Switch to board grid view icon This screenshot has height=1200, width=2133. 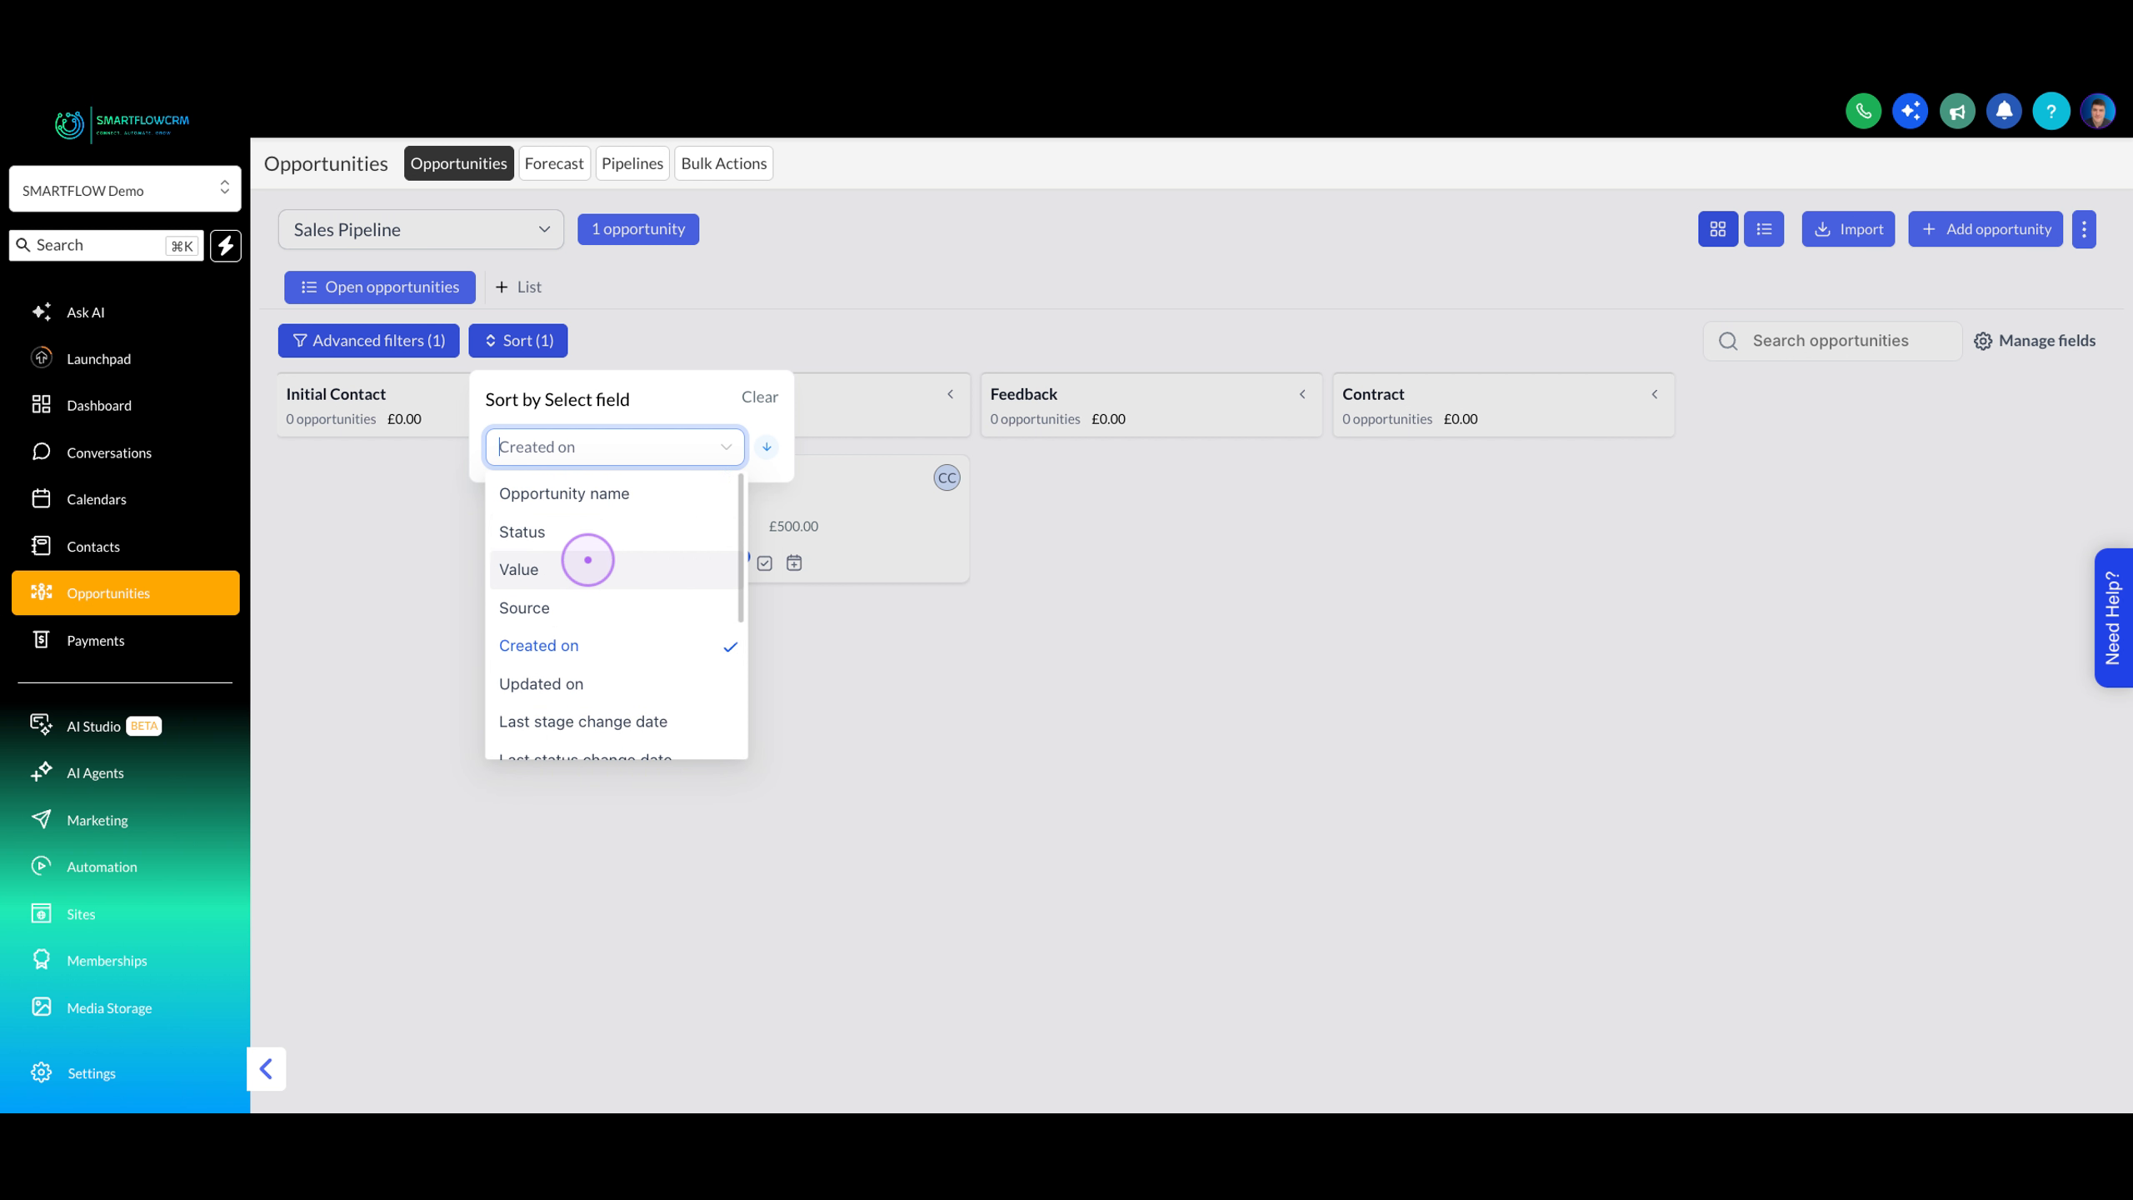pyautogui.click(x=1718, y=229)
